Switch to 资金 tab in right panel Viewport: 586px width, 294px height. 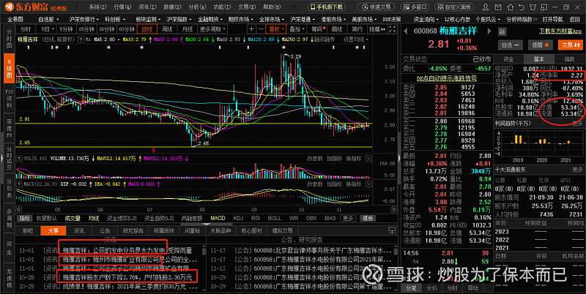tap(508, 59)
